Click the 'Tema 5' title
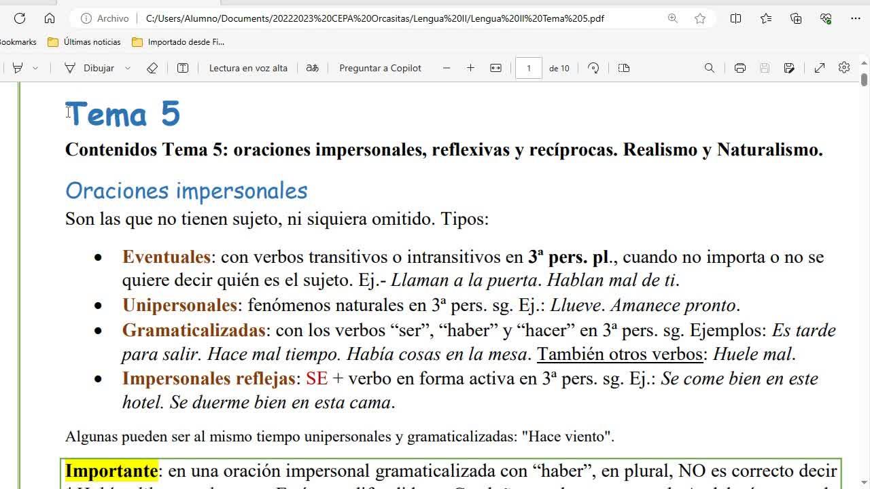 coord(123,113)
